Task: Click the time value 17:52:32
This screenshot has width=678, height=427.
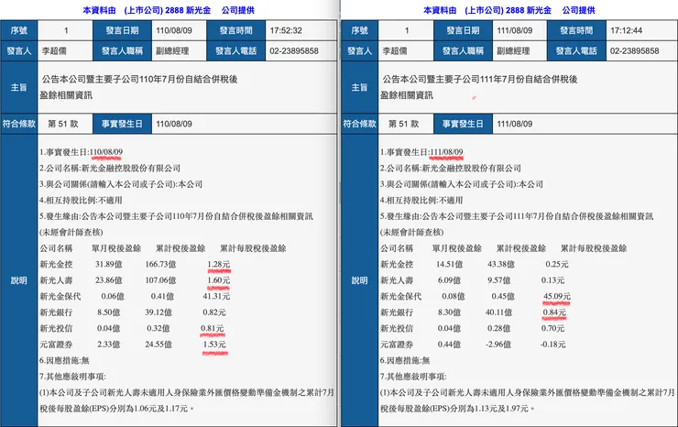Action: pos(286,31)
